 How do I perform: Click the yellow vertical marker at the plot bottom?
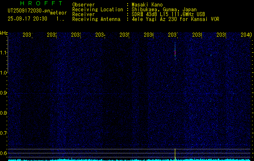(175, 155)
